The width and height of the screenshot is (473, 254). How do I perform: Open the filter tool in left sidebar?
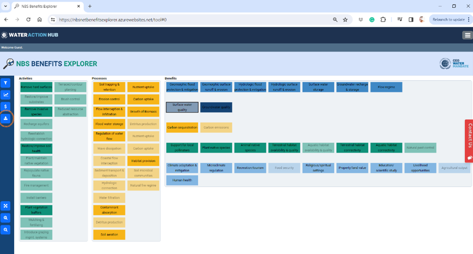tap(6, 83)
